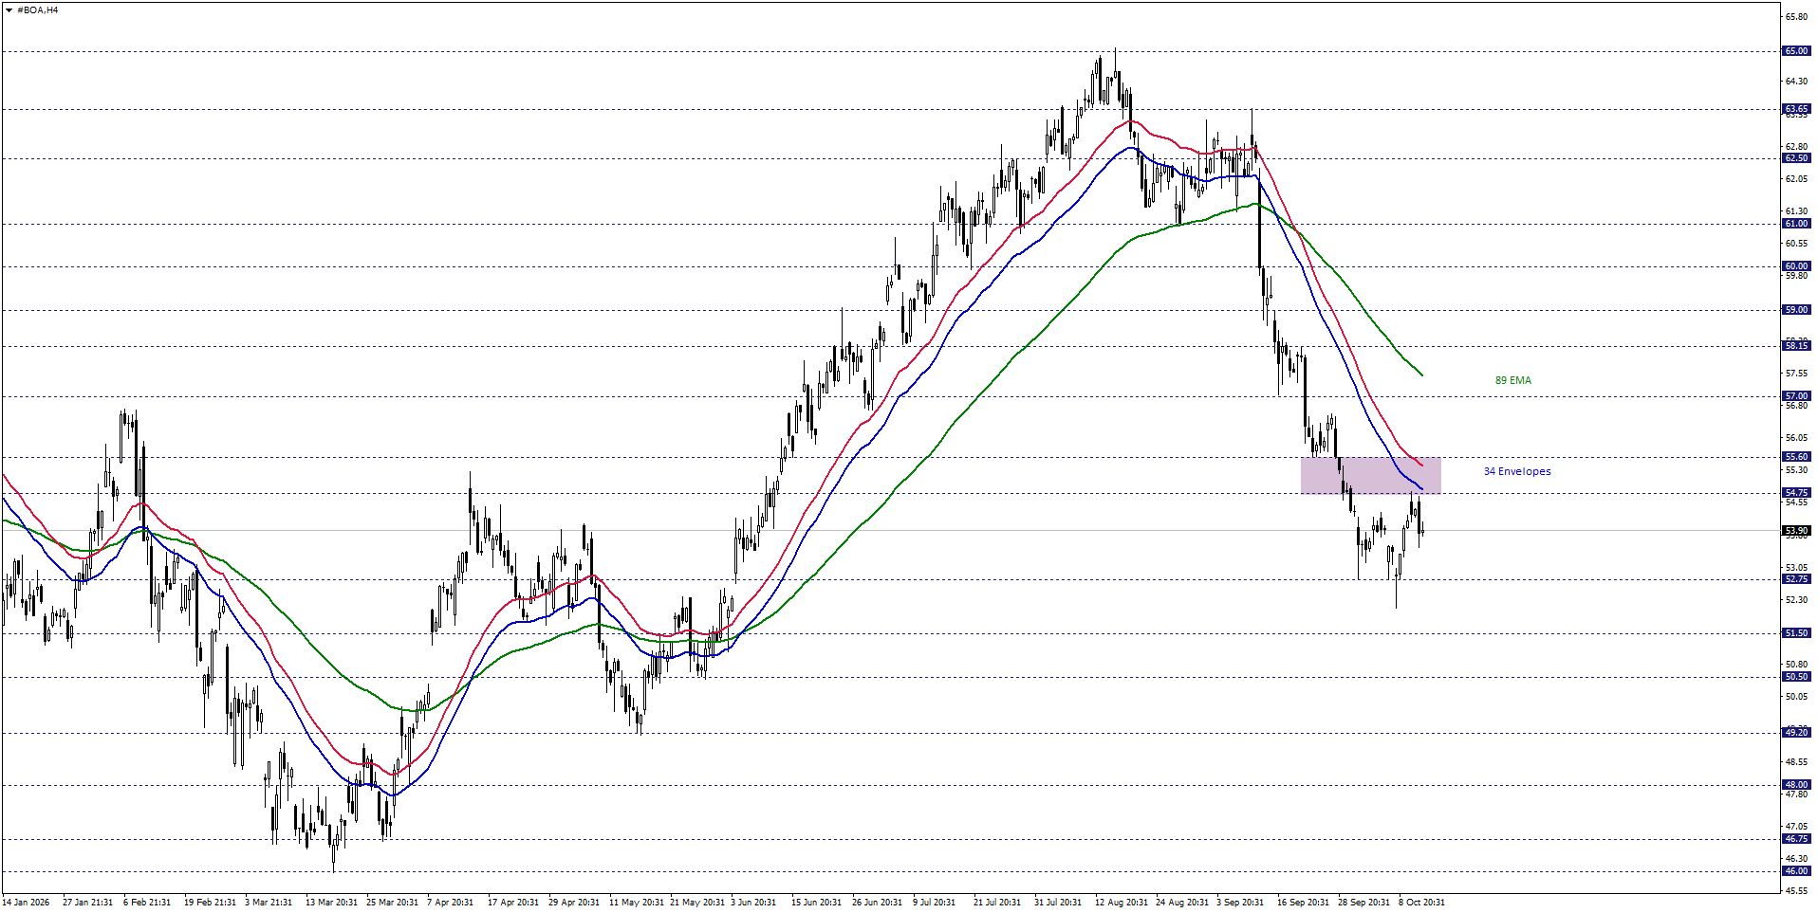Click the 3 Jun 20:31 date label
The image size is (1818, 913).
click(753, 903)
